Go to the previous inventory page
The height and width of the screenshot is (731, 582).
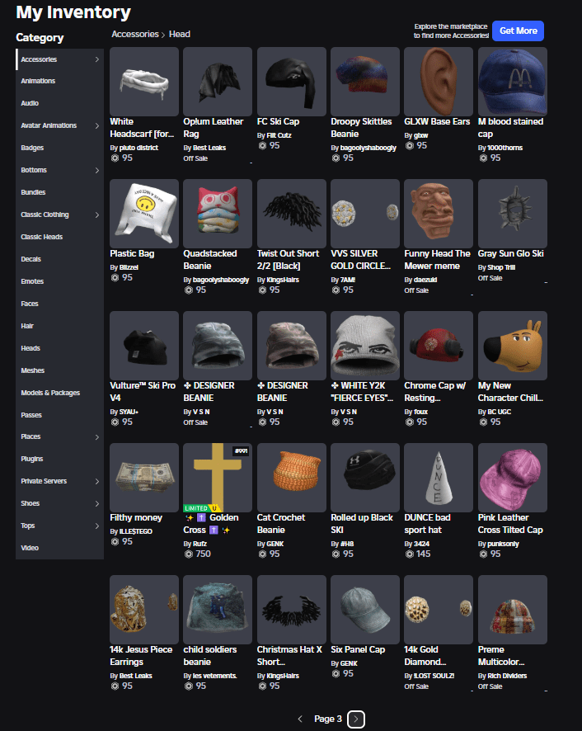pyautogui.click(x=300, y=719)
